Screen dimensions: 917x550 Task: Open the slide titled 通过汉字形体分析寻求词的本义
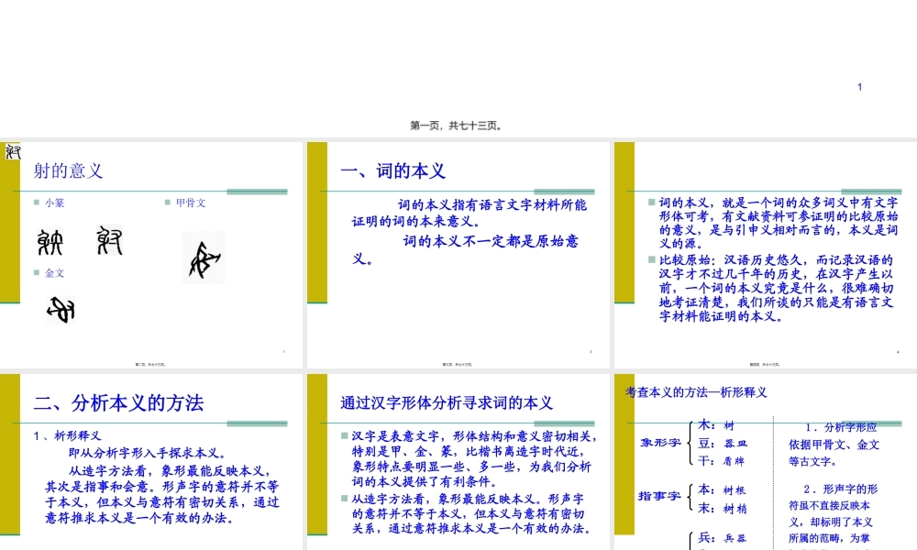click(x=458, y=462)
